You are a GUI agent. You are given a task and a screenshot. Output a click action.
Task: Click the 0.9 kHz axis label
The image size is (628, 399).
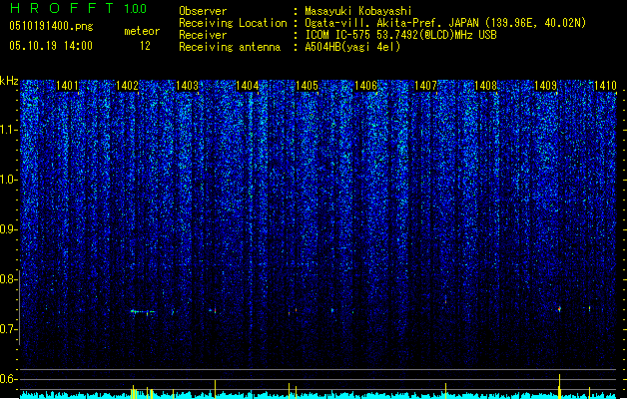coord(8,229)
